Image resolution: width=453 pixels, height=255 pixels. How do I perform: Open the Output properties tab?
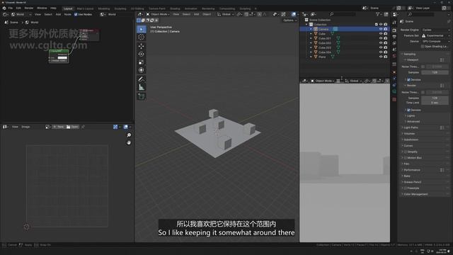tap(394, 37)
